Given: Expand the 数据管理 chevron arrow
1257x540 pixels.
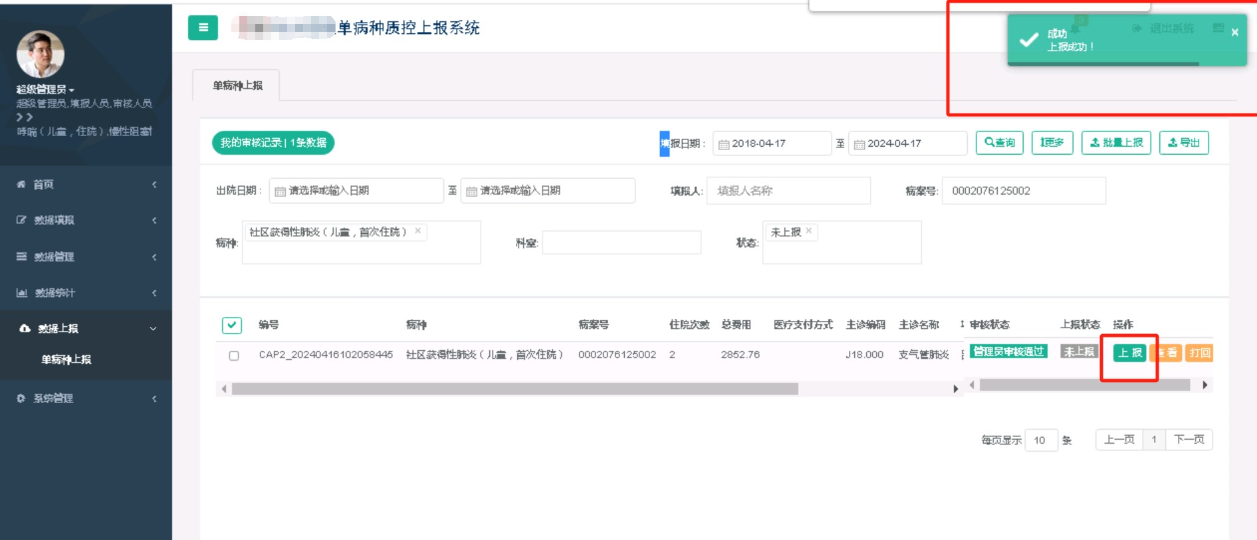Looking at the screenshot, I should click(154, 257).
